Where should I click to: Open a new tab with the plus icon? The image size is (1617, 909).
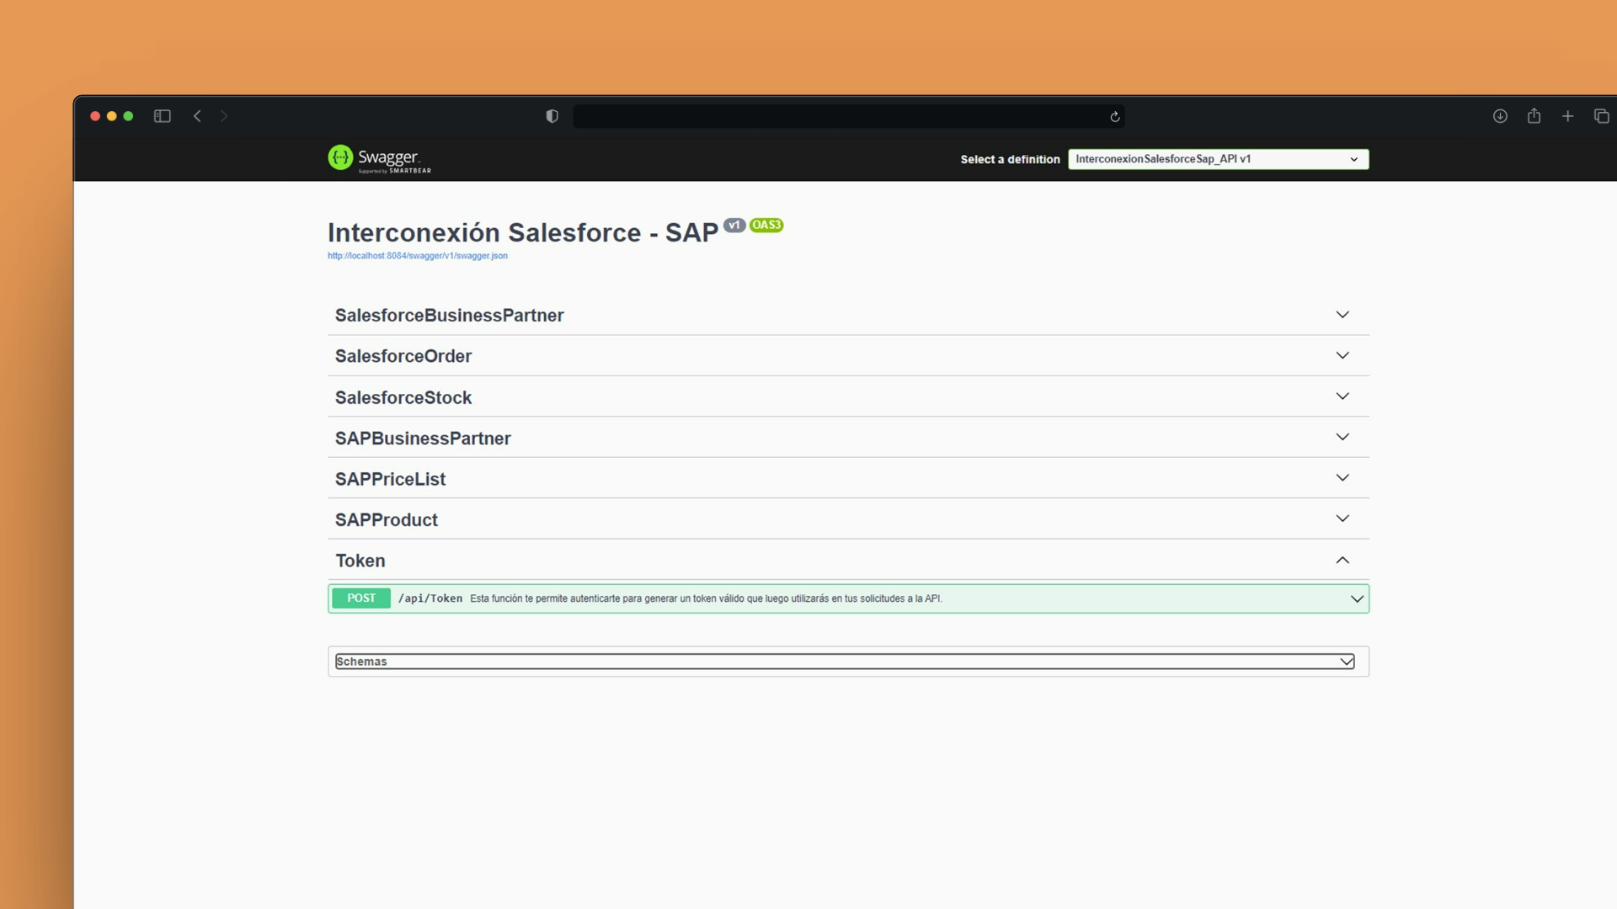tap(1567, 116)
